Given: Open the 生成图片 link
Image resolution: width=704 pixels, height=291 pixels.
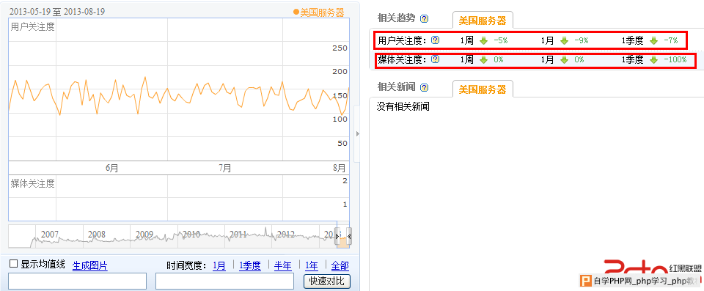Looking at the screenshot, I should pos(89,266).
